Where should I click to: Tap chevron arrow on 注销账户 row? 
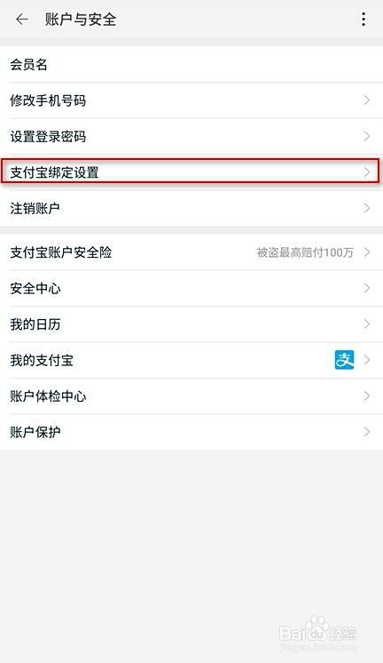click(x=366, y=208)
